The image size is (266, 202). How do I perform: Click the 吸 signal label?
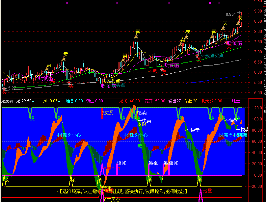(155, 71)
